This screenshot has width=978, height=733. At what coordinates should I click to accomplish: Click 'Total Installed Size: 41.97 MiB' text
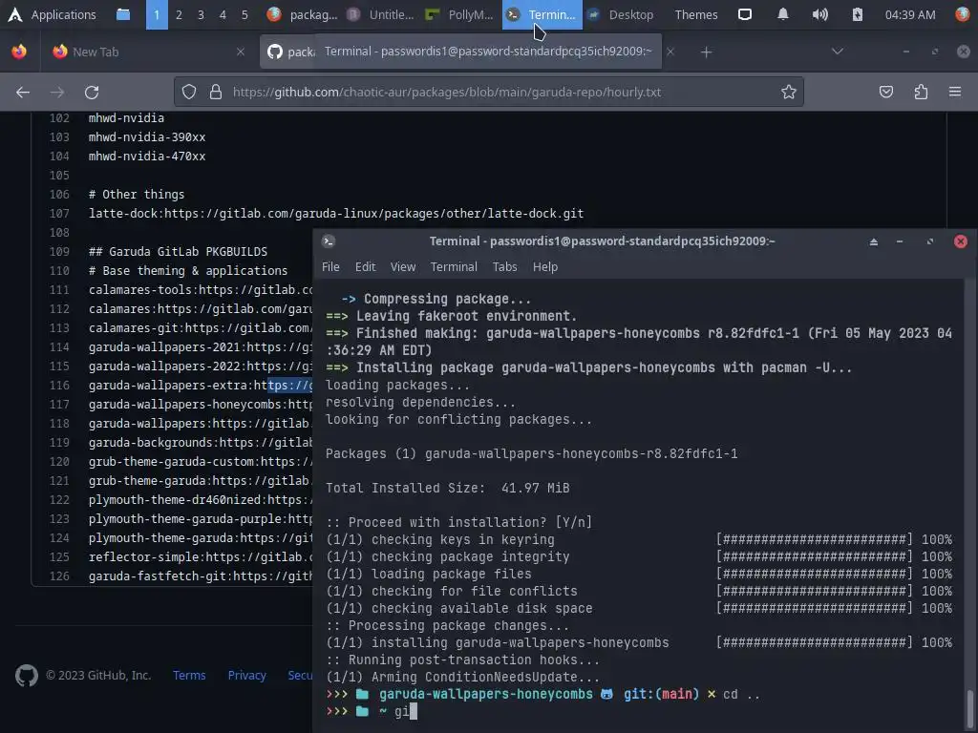coord(447,488)
